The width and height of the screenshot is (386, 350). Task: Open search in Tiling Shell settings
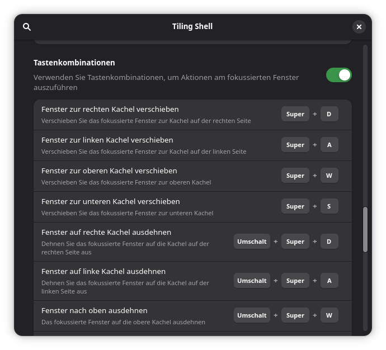click(x=27, y=27)
